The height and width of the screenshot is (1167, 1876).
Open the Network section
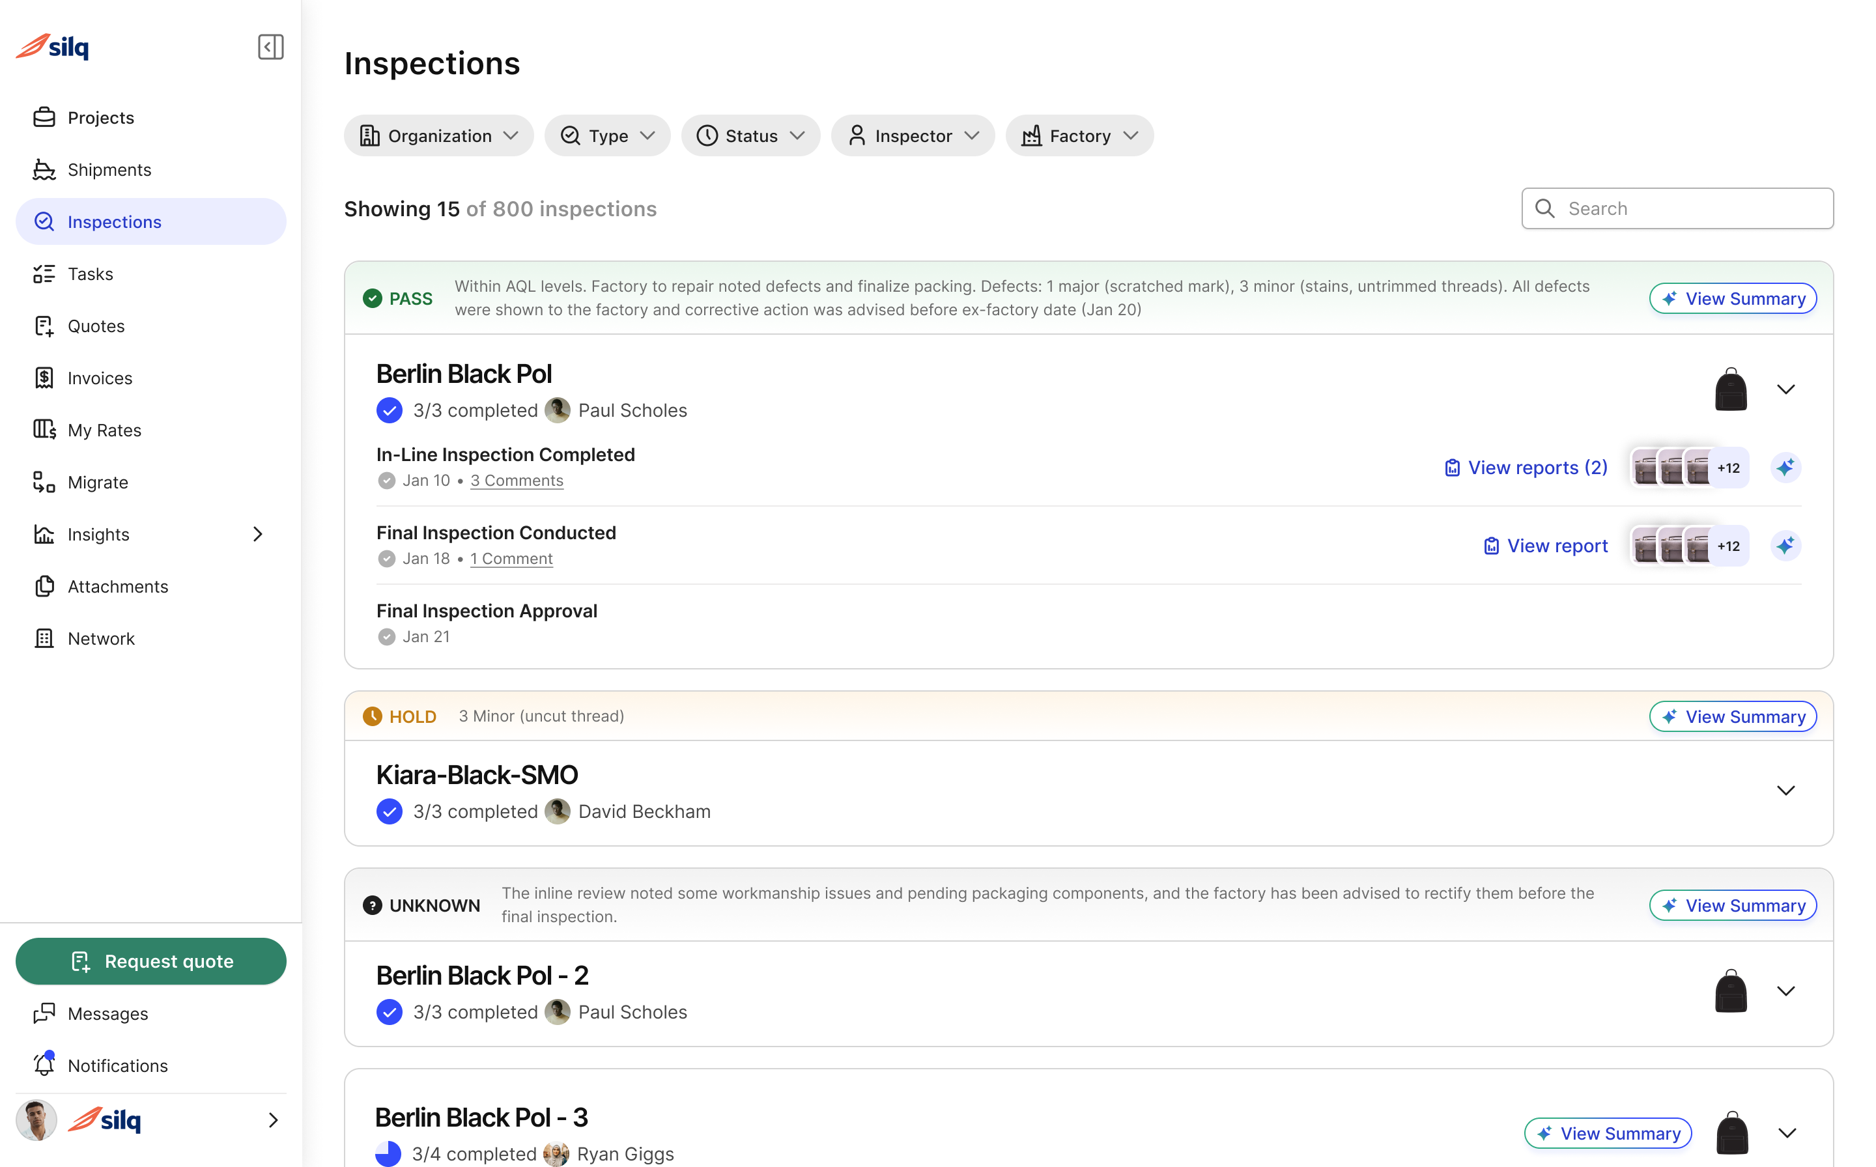click(101, 638)
